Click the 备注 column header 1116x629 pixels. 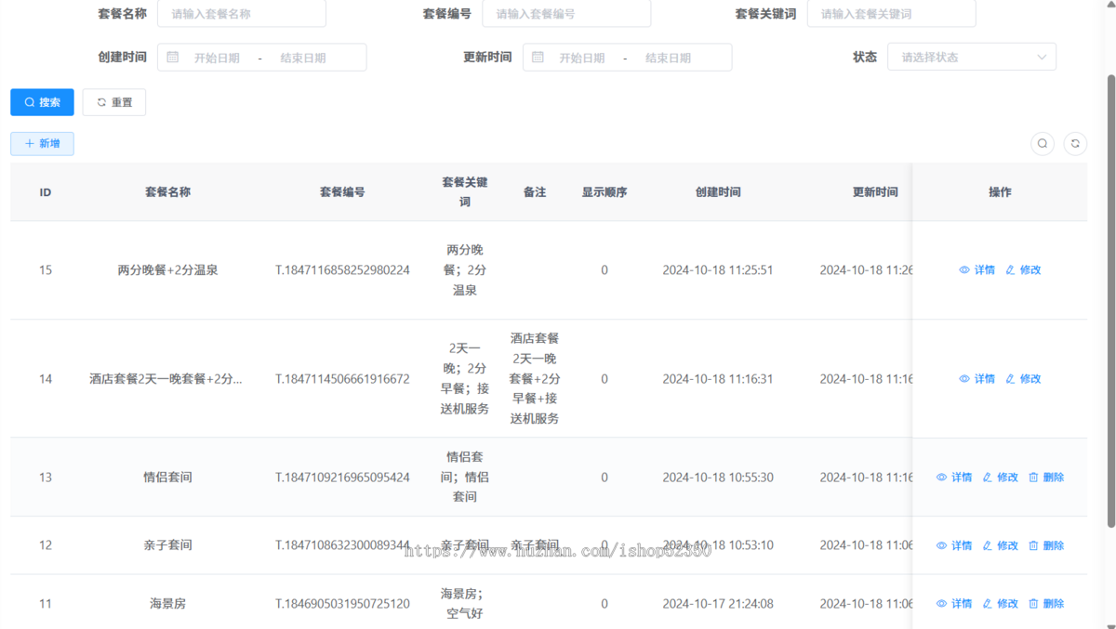(x=535, y=192)
